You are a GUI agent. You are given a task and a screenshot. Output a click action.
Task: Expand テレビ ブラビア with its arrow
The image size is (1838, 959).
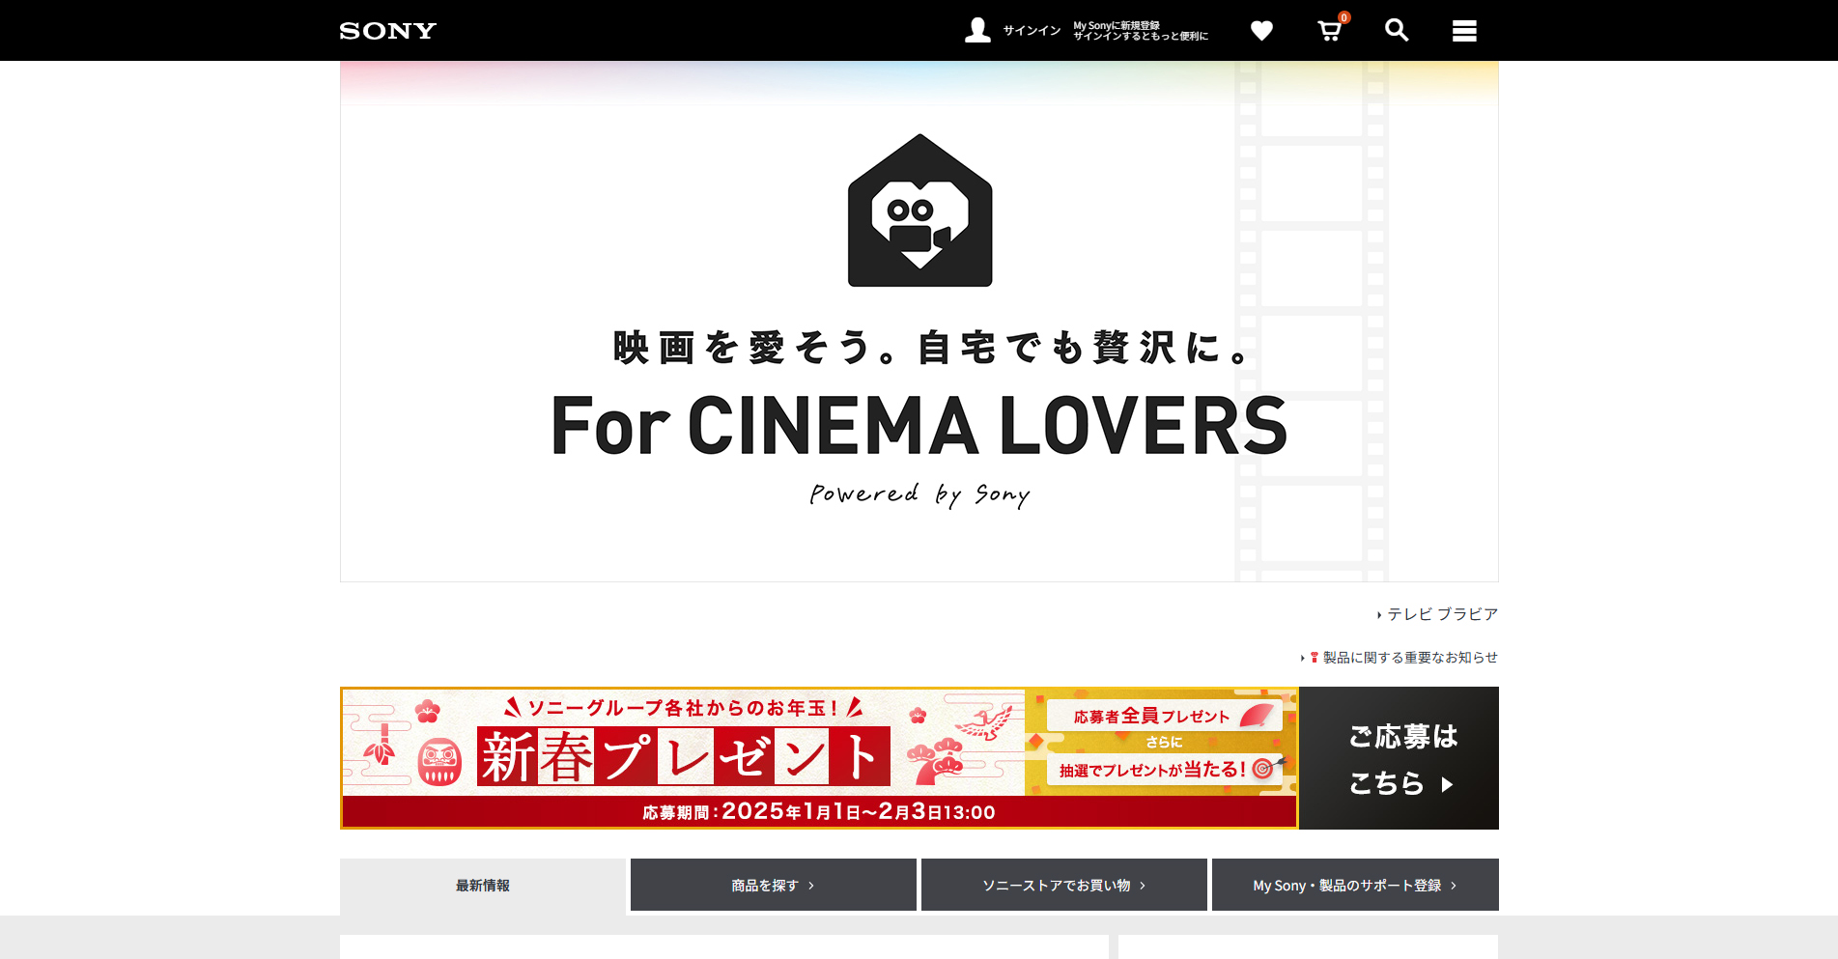click(x=1379, y=613)
